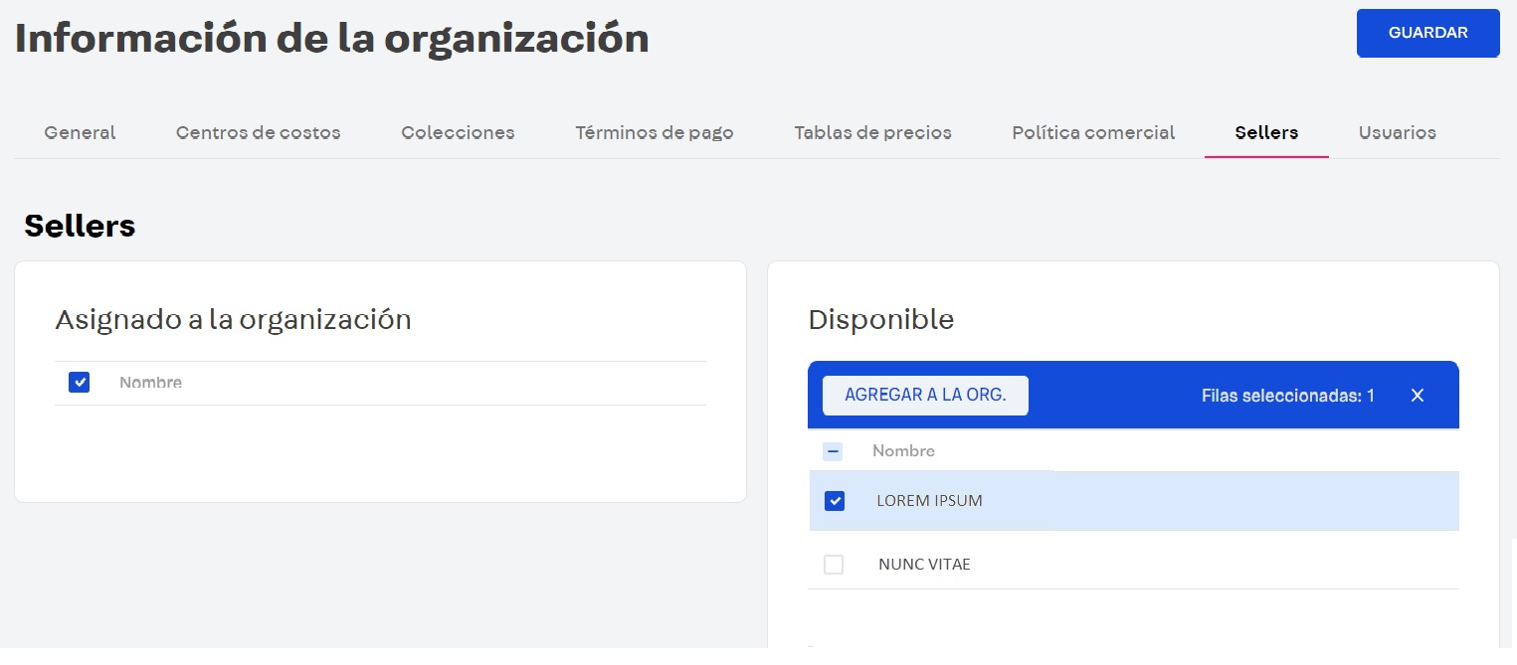Click the Sellers section heading
1517x665 pixels.
[80, 226]
